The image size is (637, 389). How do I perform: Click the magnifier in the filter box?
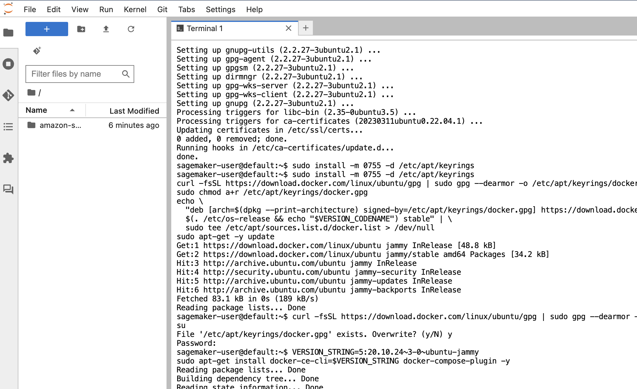pyautogui.click(x=126, y=74)
